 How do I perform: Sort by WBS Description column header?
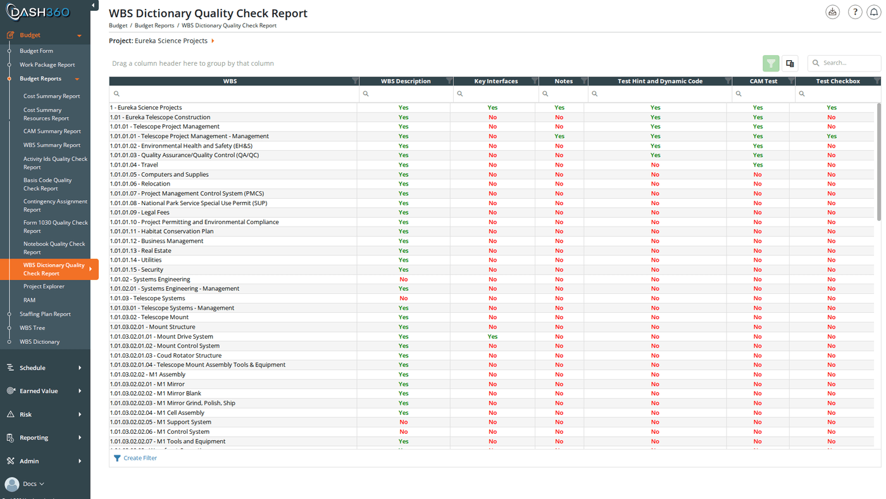406,81
